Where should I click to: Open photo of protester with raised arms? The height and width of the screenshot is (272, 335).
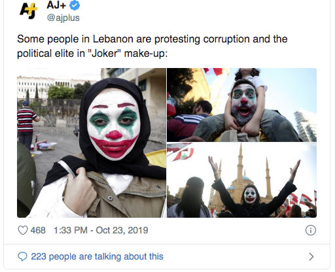coord(241,180)
